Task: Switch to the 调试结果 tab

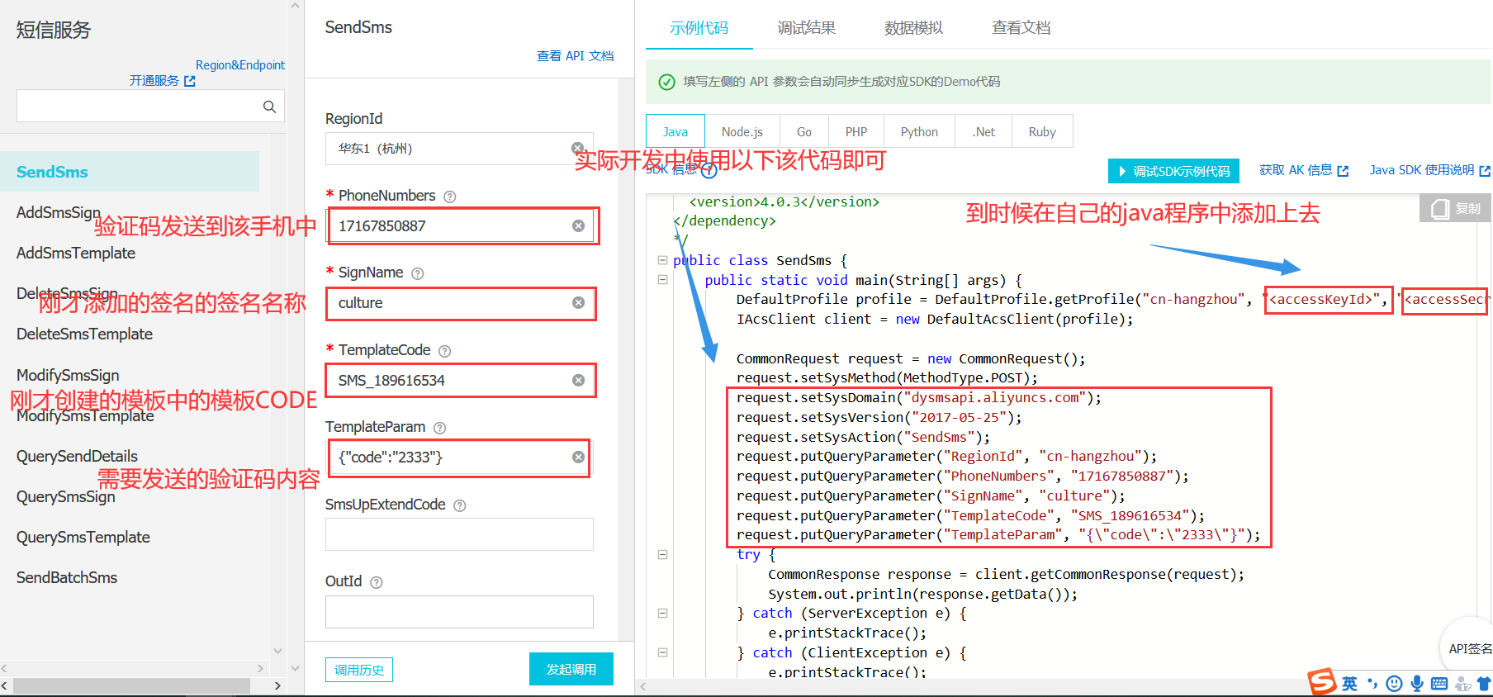Action: 807,28
